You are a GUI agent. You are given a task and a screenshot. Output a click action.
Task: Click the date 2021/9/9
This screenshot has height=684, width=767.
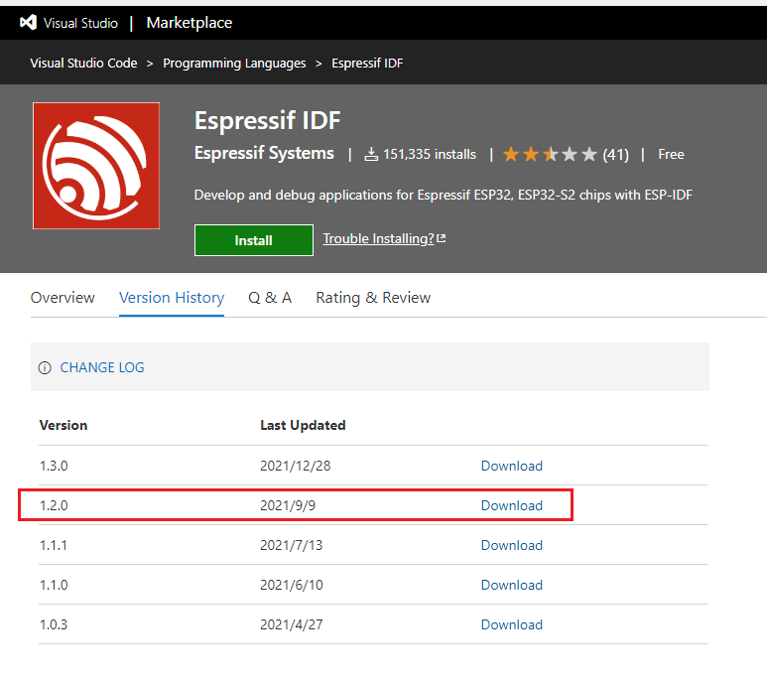(288, 505)
